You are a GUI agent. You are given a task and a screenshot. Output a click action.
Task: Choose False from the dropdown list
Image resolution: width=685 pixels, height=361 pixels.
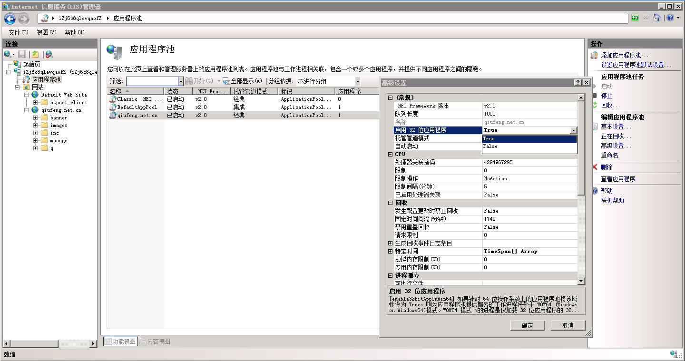tap(529, 146)
